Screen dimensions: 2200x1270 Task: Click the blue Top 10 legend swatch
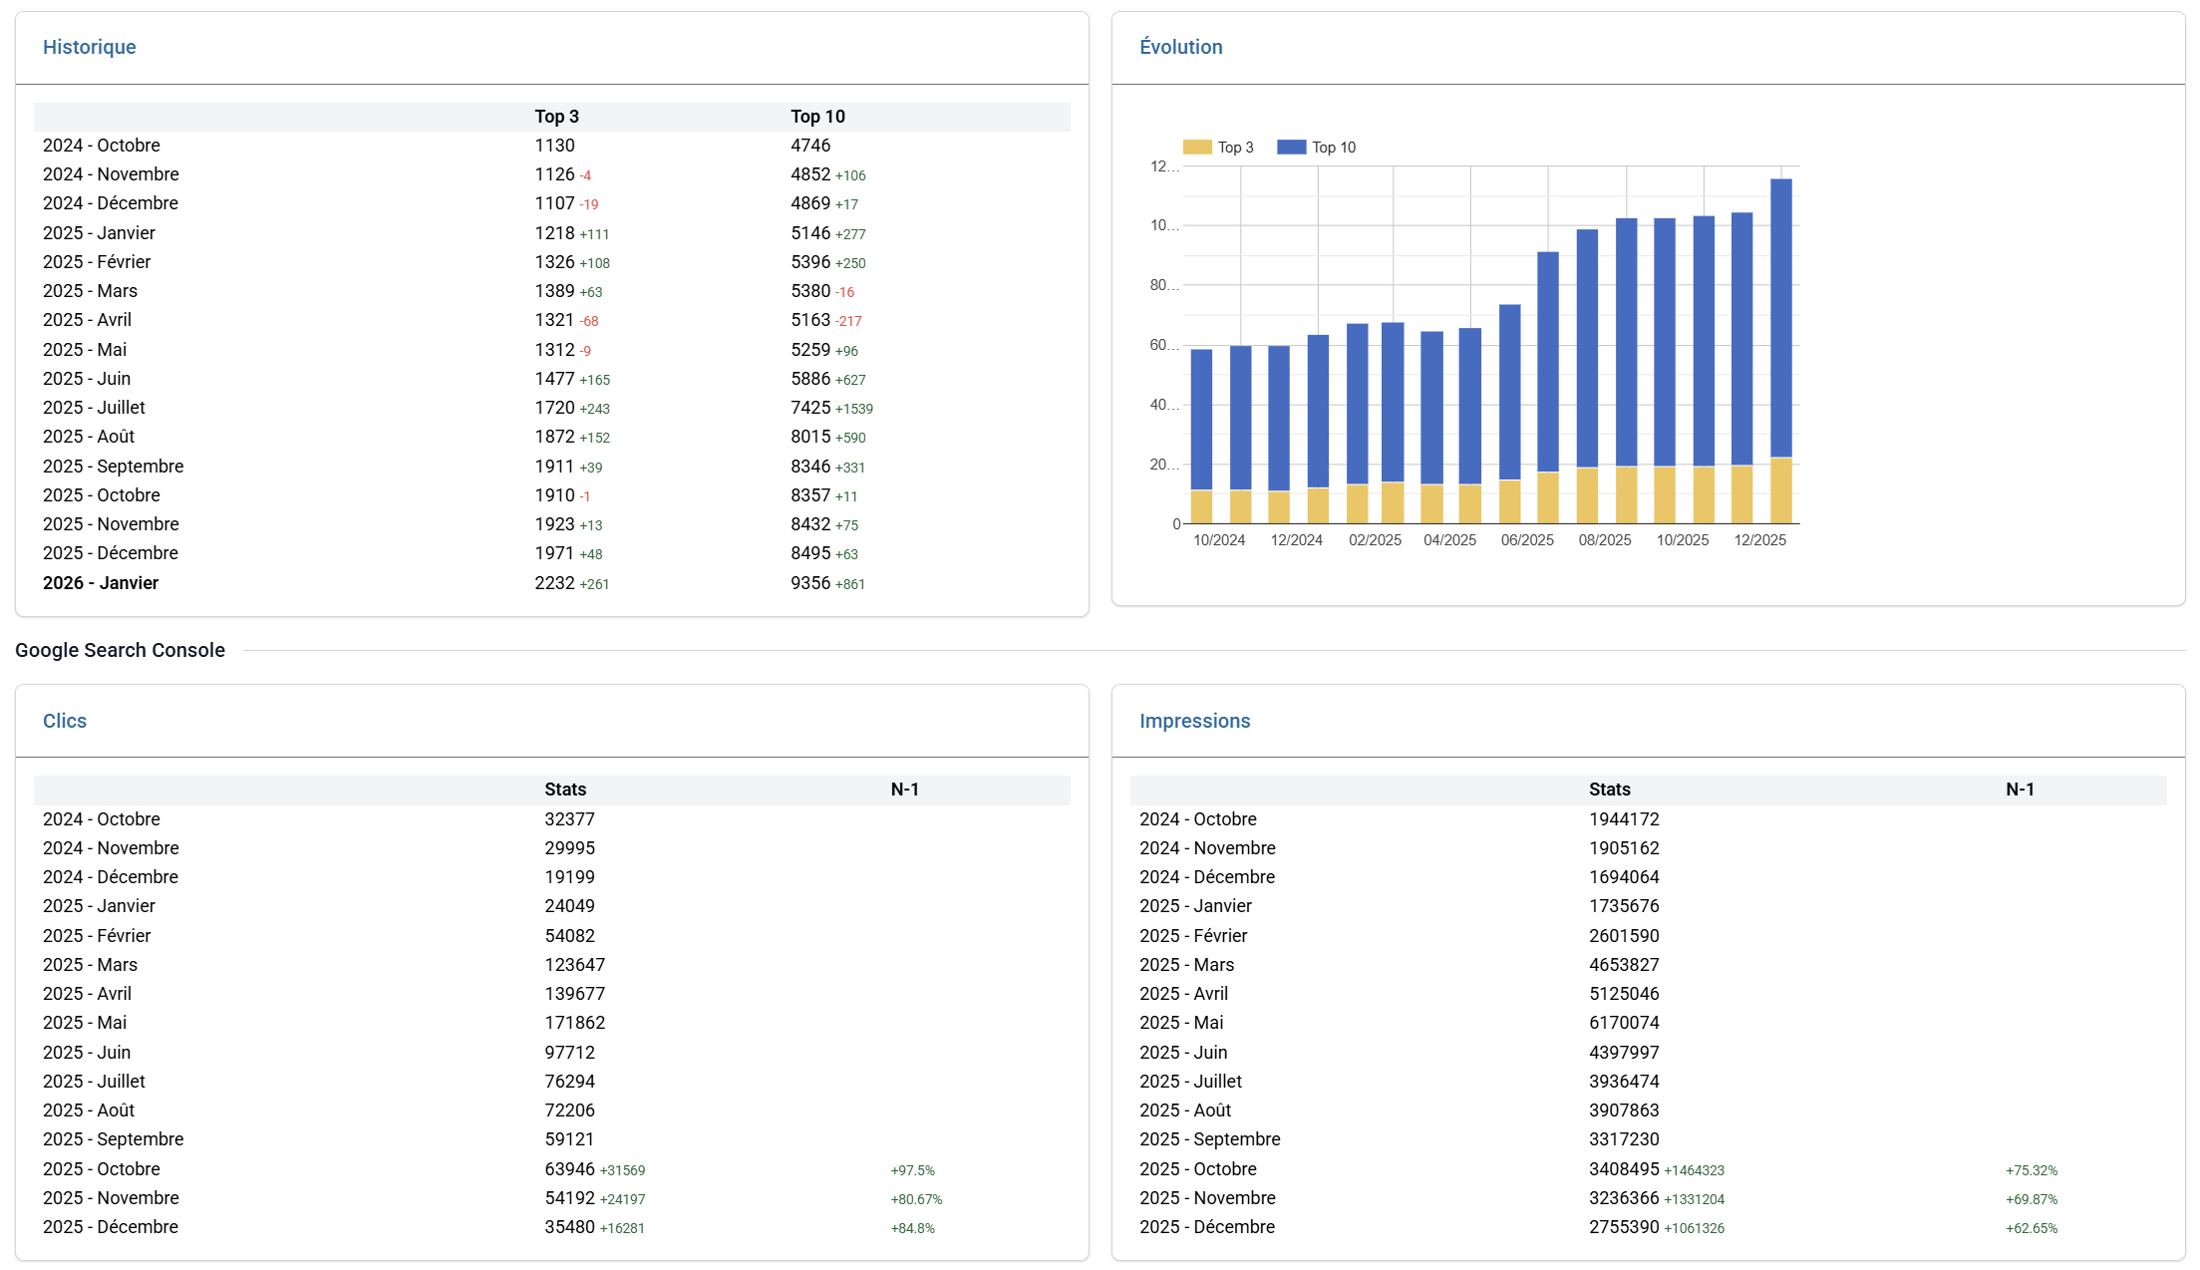[x=1291, y=148]
